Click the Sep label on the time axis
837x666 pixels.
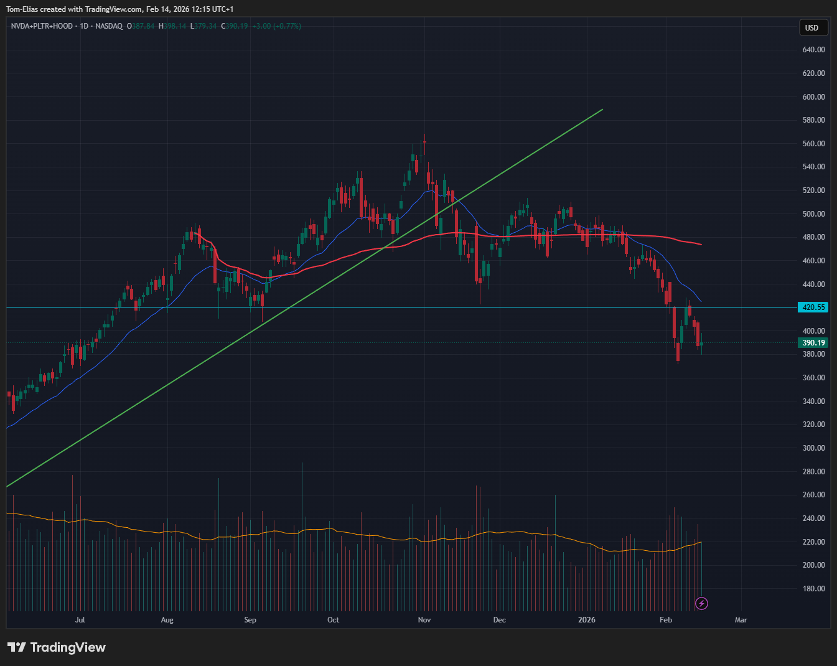click(250, 620)
